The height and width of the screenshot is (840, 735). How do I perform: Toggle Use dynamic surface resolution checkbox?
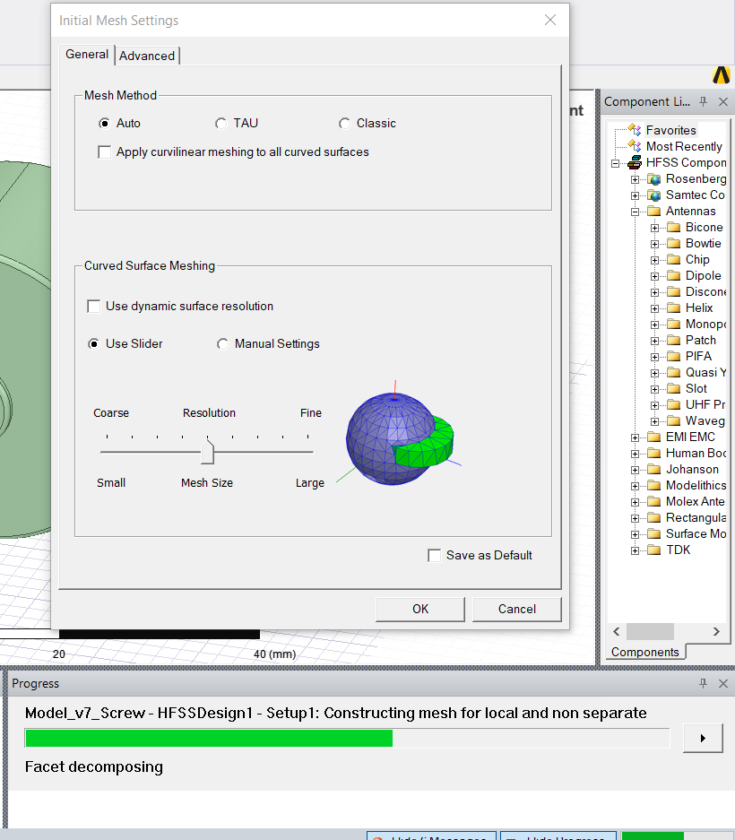click(x=94, y=307)
